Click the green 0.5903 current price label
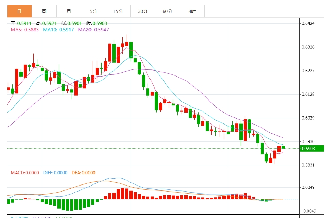This screenshot has width=330, height=218. (x=312, y=149)
